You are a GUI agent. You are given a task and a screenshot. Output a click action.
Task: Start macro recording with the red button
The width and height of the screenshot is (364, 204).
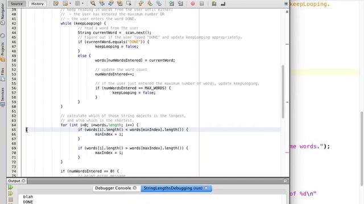(193, 3)
